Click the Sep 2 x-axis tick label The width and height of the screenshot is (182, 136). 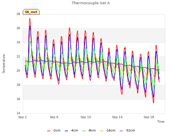(22, 117)
